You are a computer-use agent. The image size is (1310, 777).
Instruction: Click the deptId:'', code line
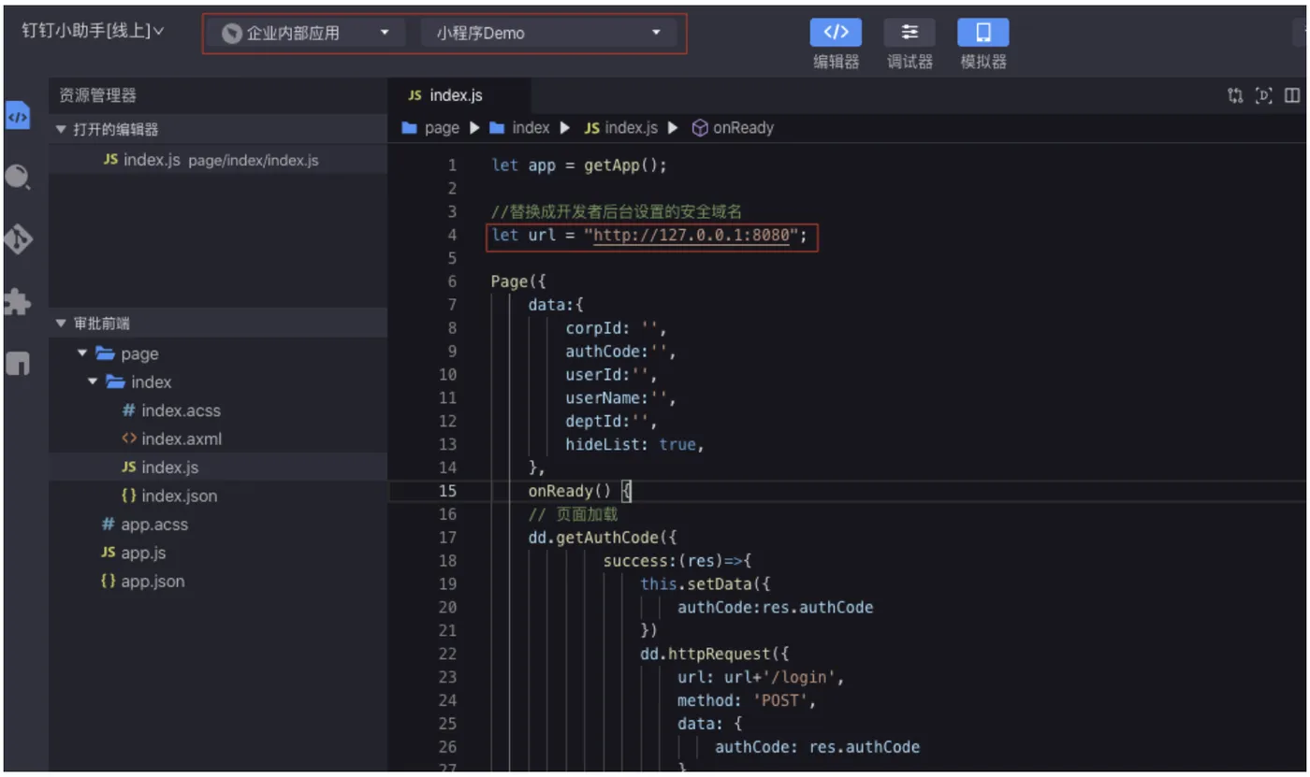pyautogui.click(x=611, y=421)
